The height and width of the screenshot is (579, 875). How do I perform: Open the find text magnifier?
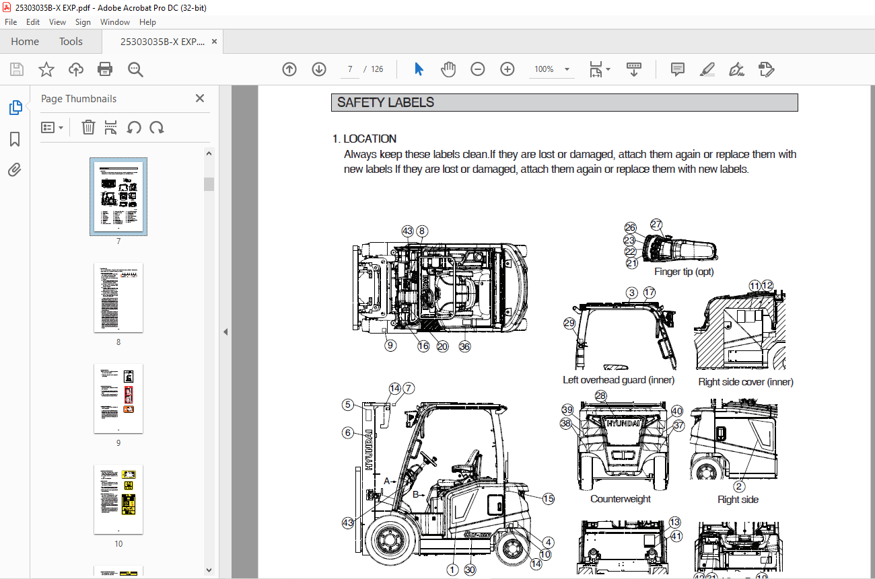point(135,69)
